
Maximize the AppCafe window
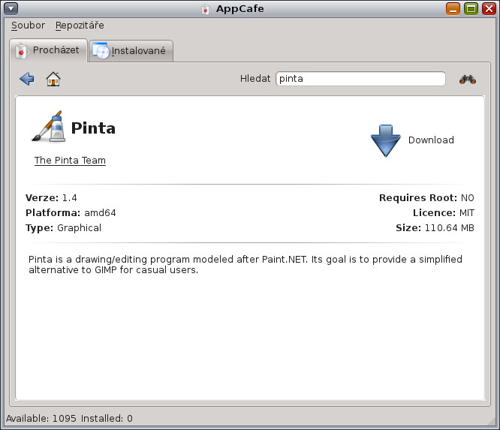[471, 8]
